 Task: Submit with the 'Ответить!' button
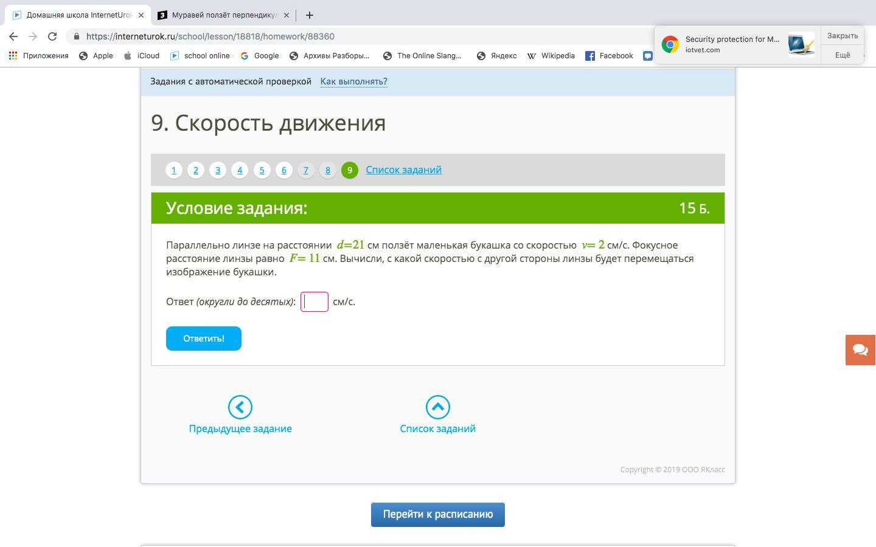point(204,339)
